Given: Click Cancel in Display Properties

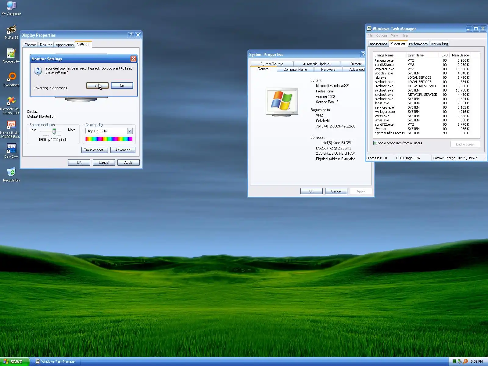Looking at the screenshot, I should [x=104, y=163].
